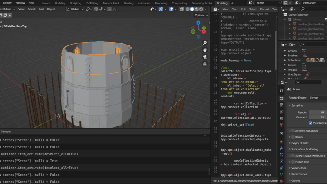Open the Render properties tab icon
The width and height of the screenshot is (327, 184).
(282, 99)
